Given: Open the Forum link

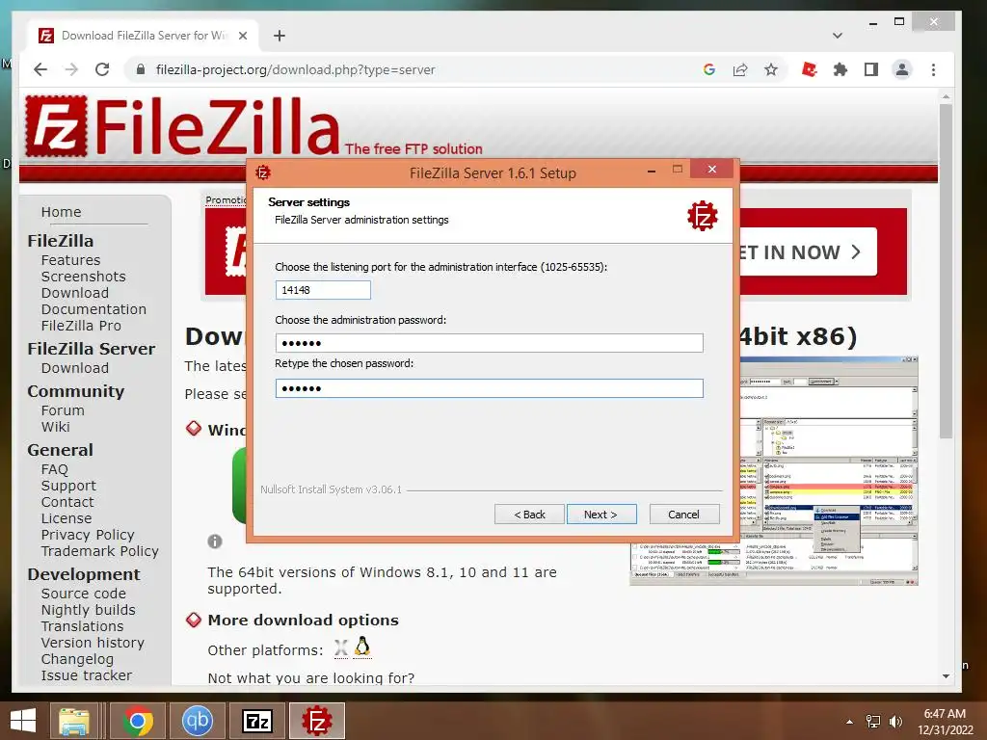Looking at the screenshot, I should [x=63, y=410].
